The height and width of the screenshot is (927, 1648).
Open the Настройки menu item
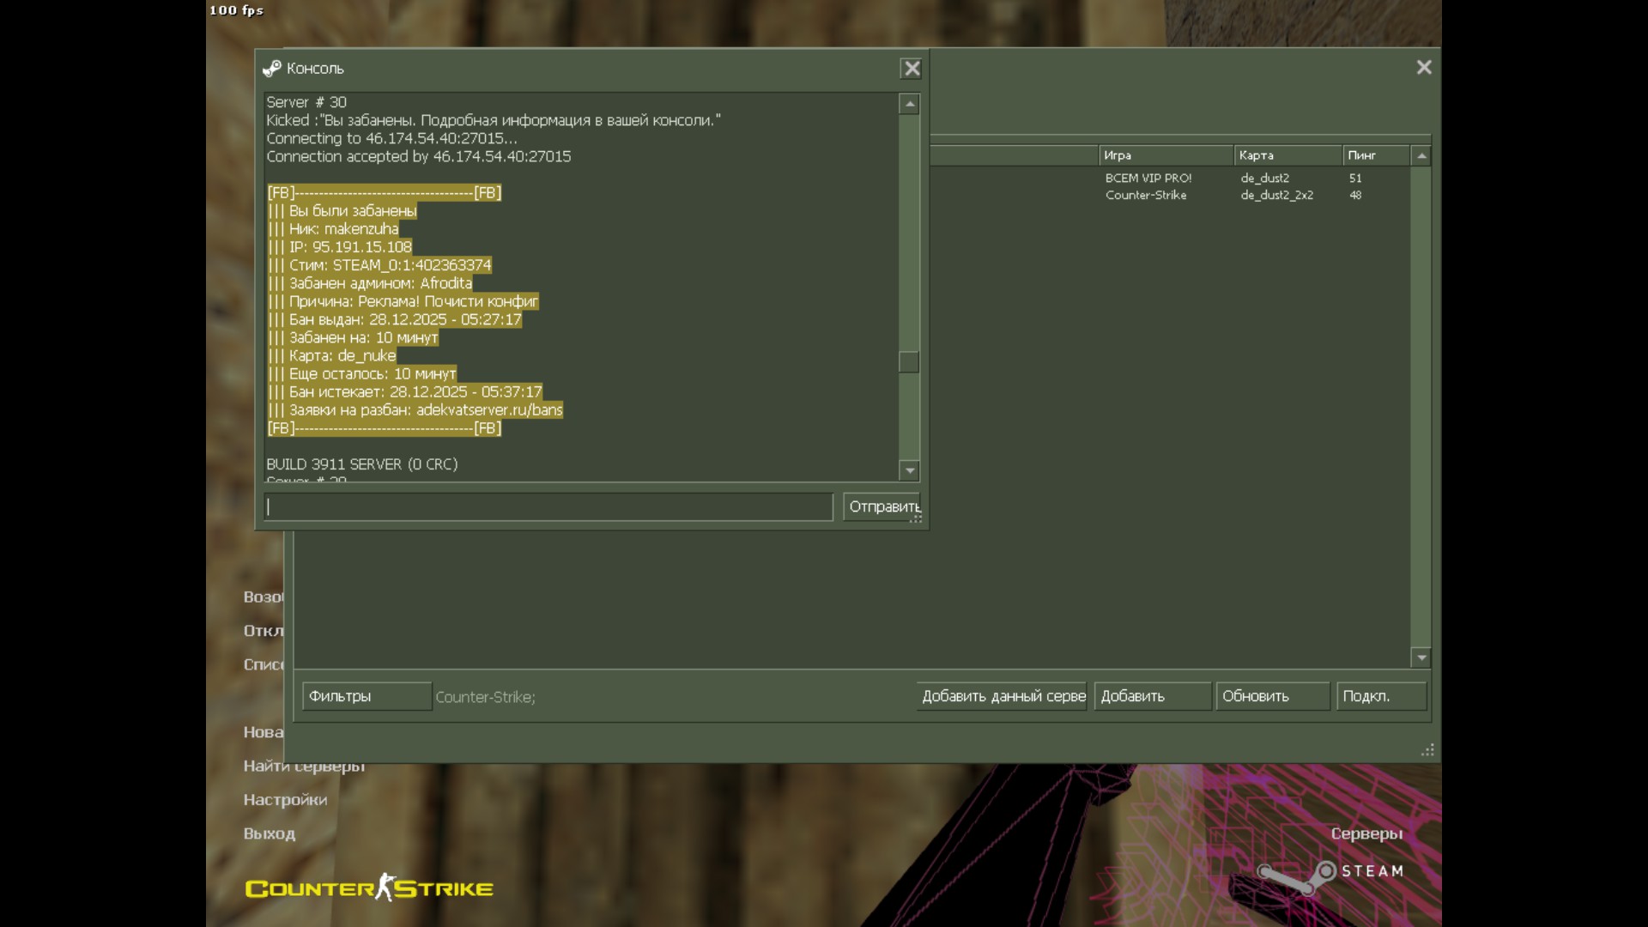coord(285,800)
